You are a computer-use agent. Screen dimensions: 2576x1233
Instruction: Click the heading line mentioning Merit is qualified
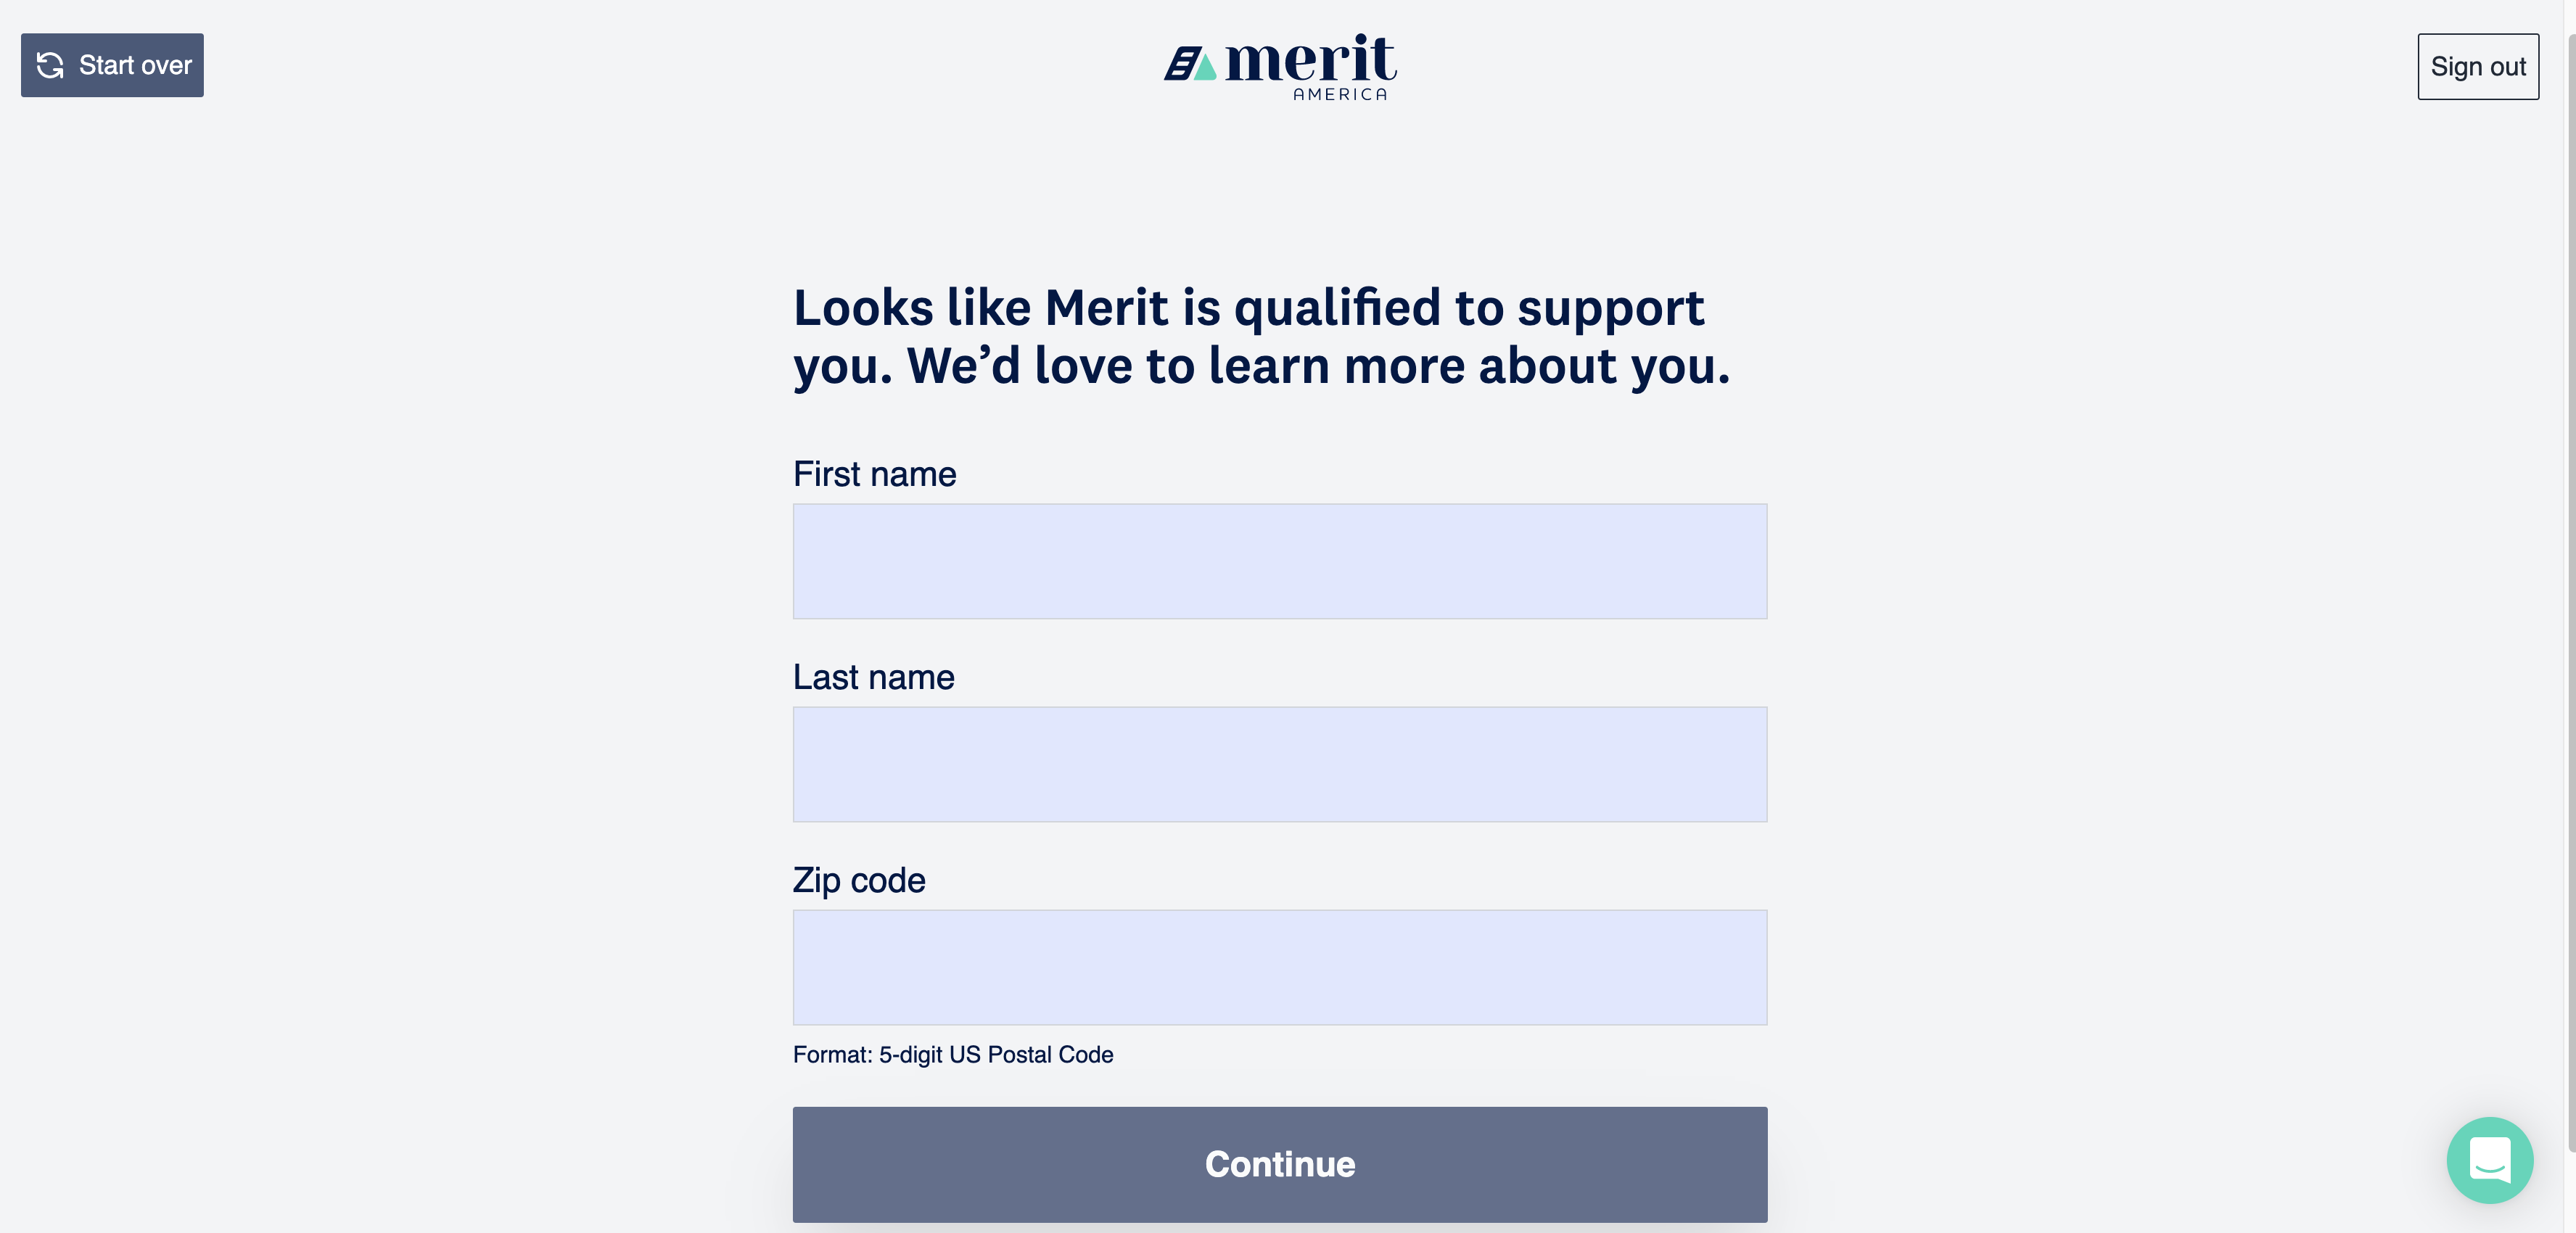click(1248, 307)
